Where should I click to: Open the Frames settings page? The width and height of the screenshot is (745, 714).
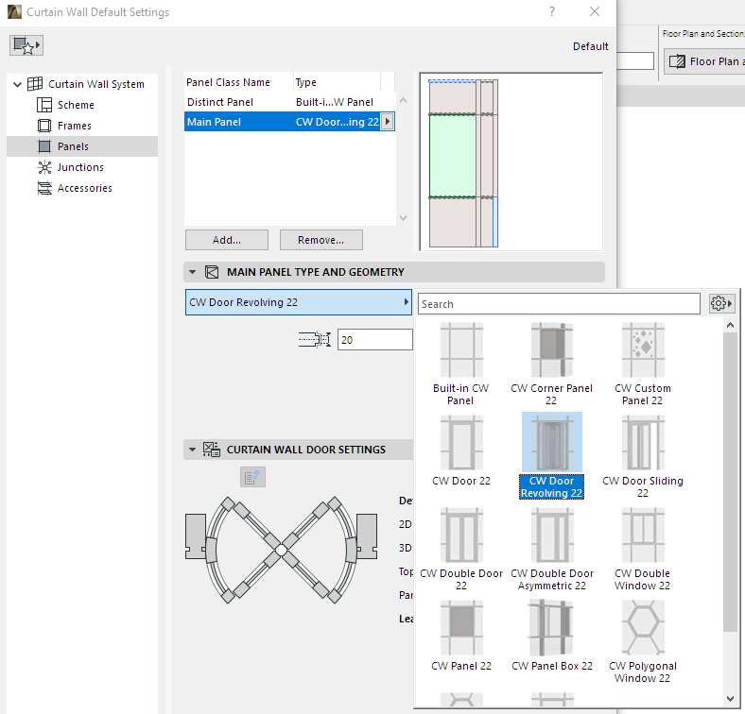pos(75,126)
